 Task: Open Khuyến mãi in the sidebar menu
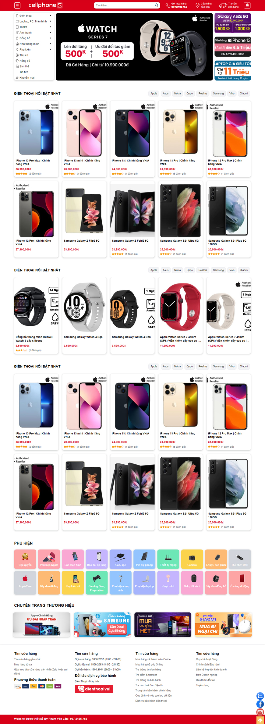coord(27,78)
